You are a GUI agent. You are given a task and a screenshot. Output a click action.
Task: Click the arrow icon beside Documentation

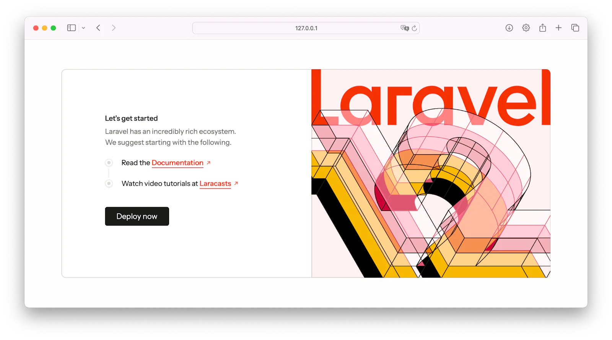pos(208,163)
